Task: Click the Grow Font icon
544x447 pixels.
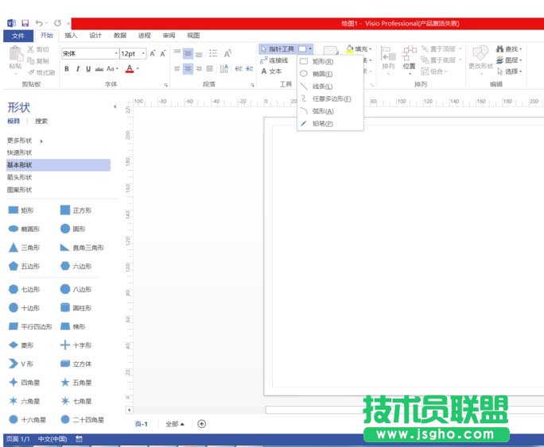Action: (153, 53)
